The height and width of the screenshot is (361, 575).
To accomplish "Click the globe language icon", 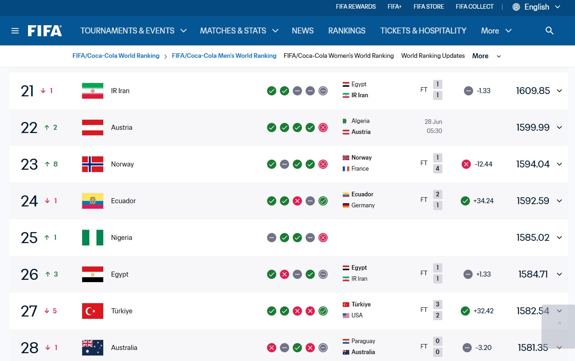I will (516, 7).
